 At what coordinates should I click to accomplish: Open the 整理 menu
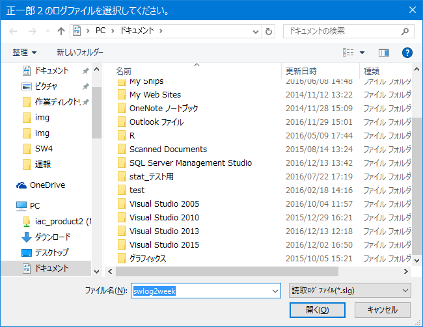(25, 52)
